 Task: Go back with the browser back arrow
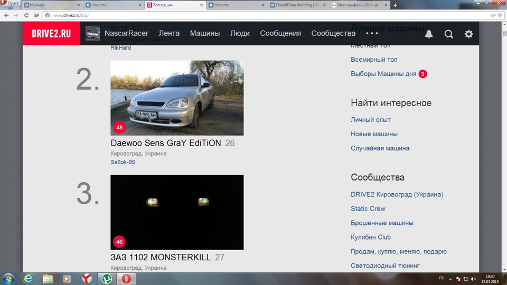click(6, 15)
